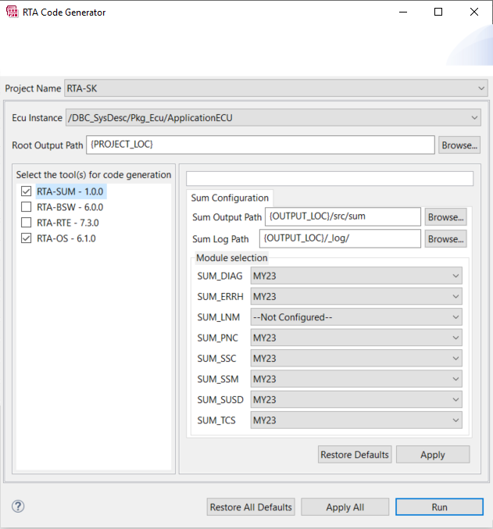The height and width of the screenshot is (529, 493).
Task: Expand the SUM_PNC module dropdown
Action: pyautogui.click(x=356, y=338)
